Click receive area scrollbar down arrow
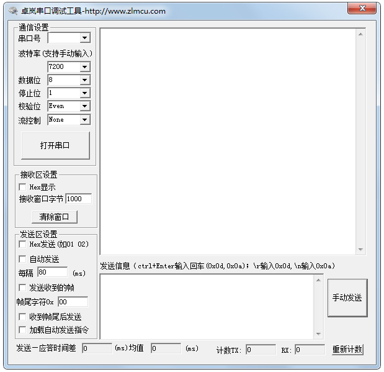Viewport: 384px width, 372px height. coord(360,250)
